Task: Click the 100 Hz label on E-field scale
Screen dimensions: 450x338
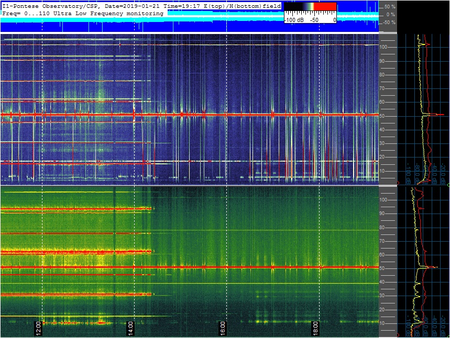Action: coord(383,47)
